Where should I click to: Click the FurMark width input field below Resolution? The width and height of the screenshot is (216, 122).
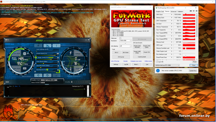coord(122,43)
